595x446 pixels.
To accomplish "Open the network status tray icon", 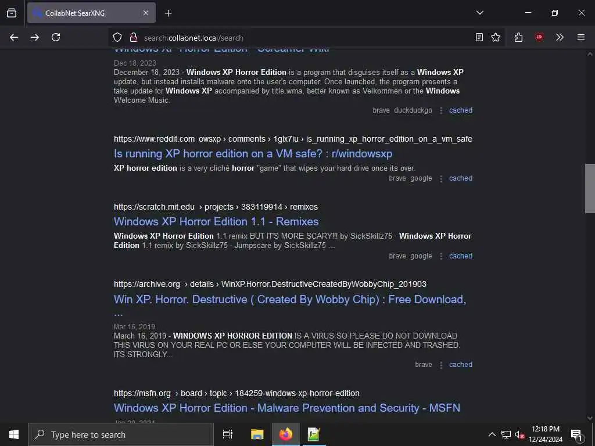I will coord(506,434).
